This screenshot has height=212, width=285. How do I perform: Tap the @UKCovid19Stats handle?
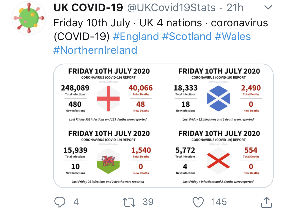(171, 8)
